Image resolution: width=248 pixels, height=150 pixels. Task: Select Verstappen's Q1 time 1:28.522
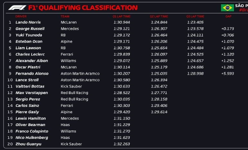tap(121, 93)
